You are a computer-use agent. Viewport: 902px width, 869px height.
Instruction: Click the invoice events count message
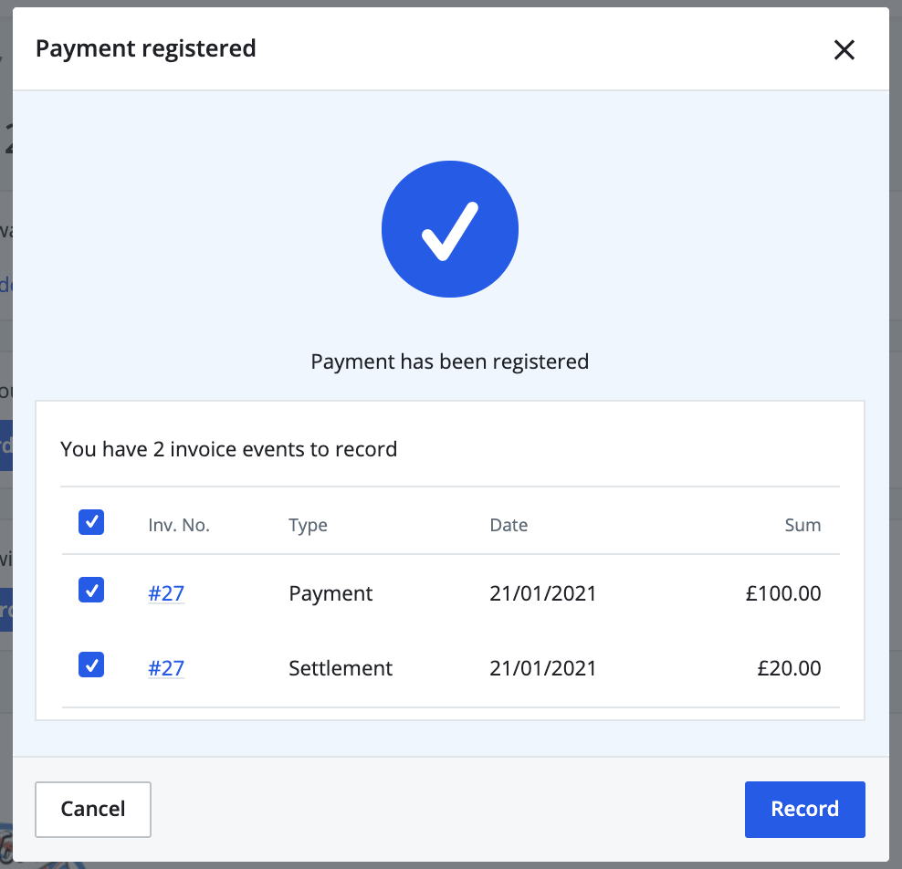coord(228,449)
